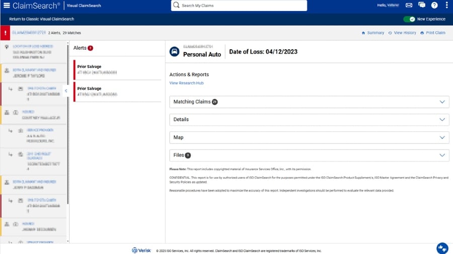Select the Location of Loss Address entry
Image resolution: width=453 pixels, height=254 pixels.
pos(34,52)
